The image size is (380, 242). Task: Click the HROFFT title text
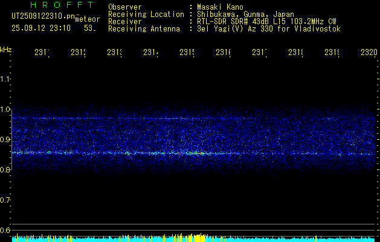tap(62, 5)
